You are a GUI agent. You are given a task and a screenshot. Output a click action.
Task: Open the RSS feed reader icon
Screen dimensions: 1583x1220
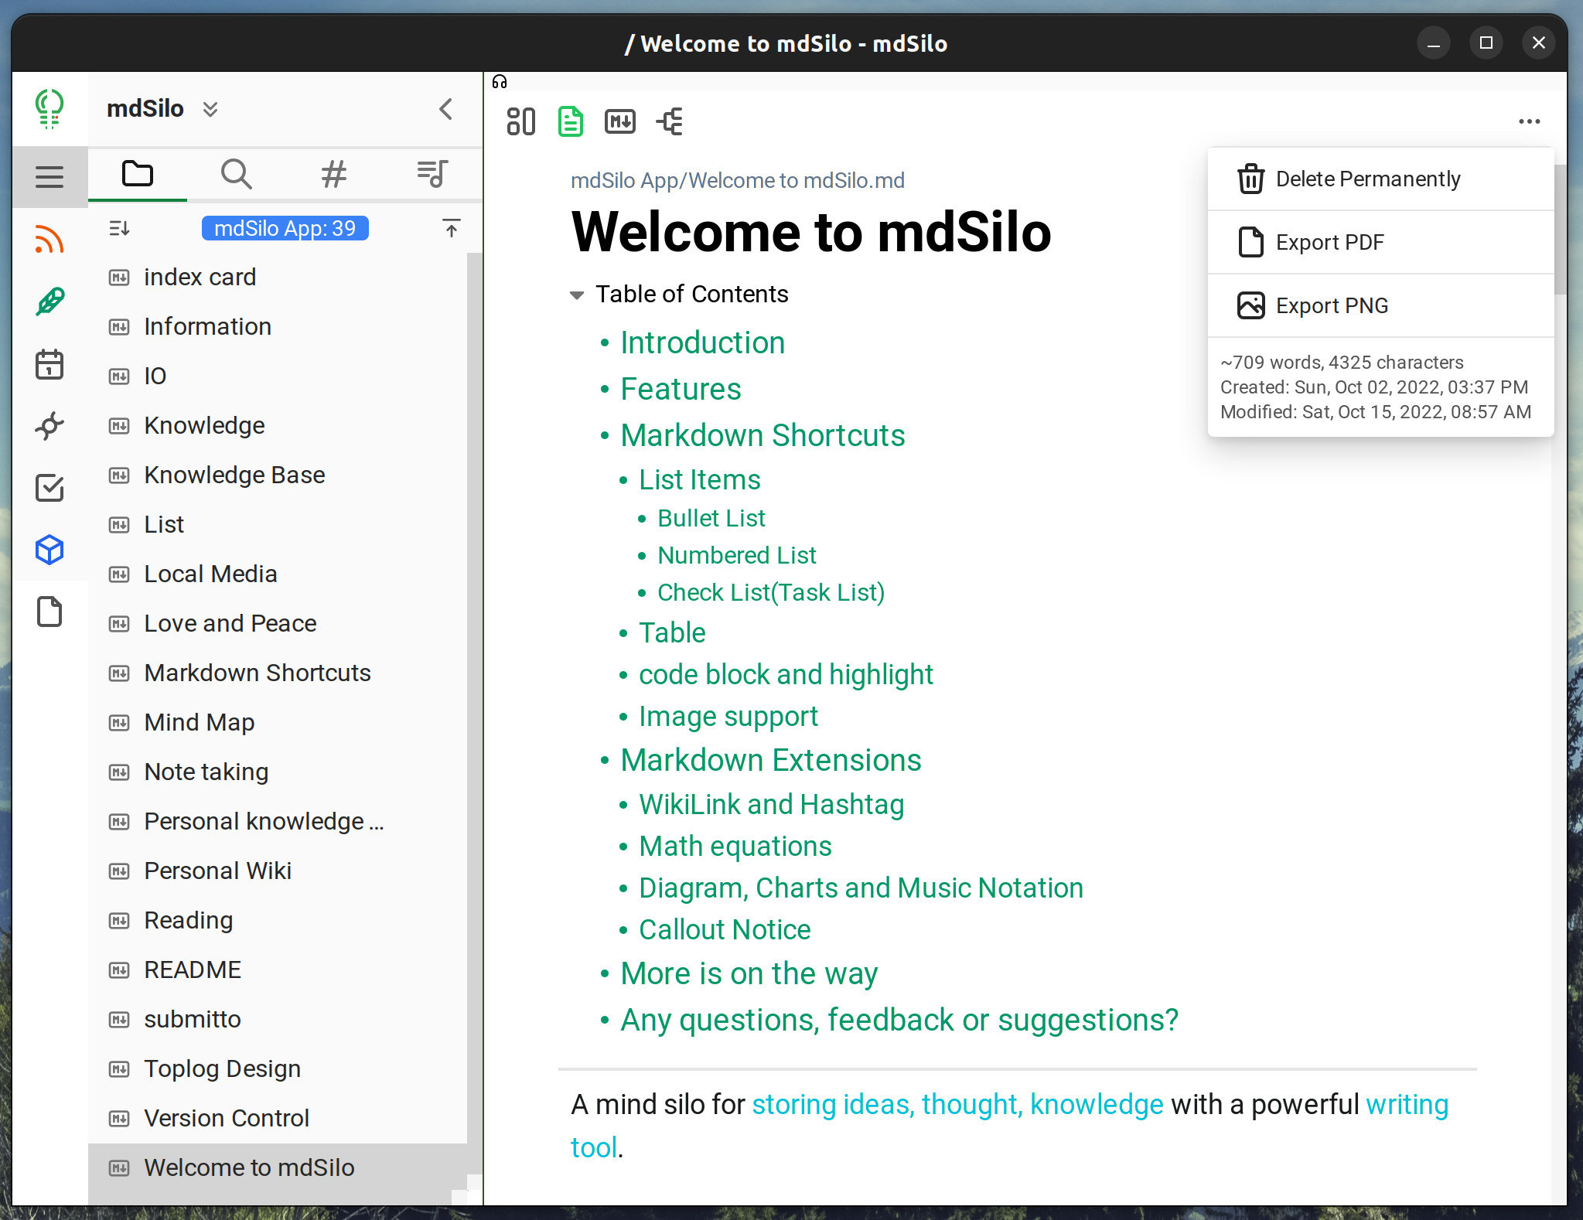[49, 240]
